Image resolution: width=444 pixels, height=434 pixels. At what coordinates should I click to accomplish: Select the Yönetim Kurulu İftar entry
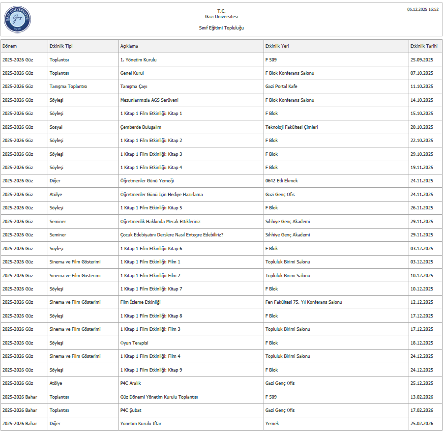click(x=141, y=424)
